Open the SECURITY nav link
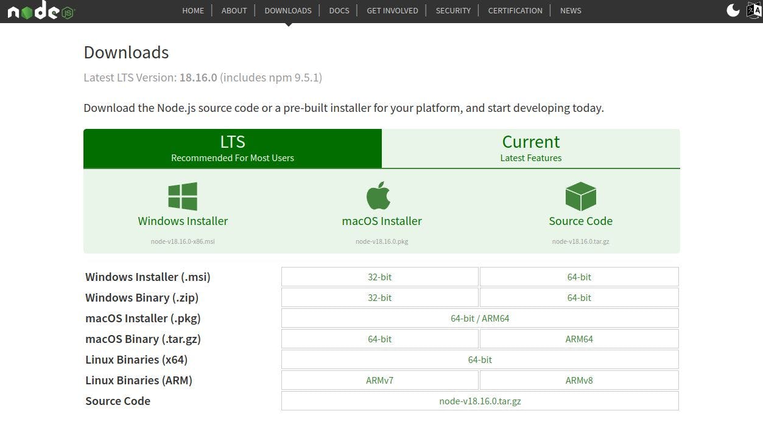 (453, 10)
